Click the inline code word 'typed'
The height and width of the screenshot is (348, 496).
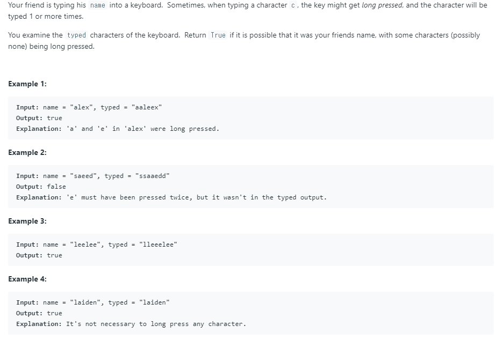(x=76, y=35)
